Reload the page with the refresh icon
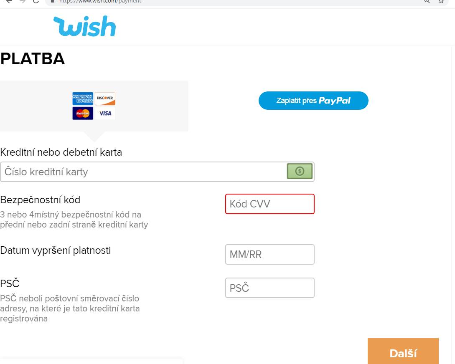This screenshot has width=455, height=364. coord(36,1)
